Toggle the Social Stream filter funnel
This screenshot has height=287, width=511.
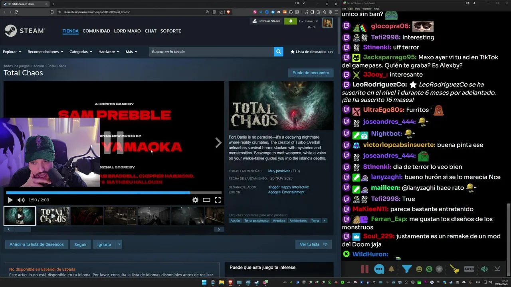407,269
